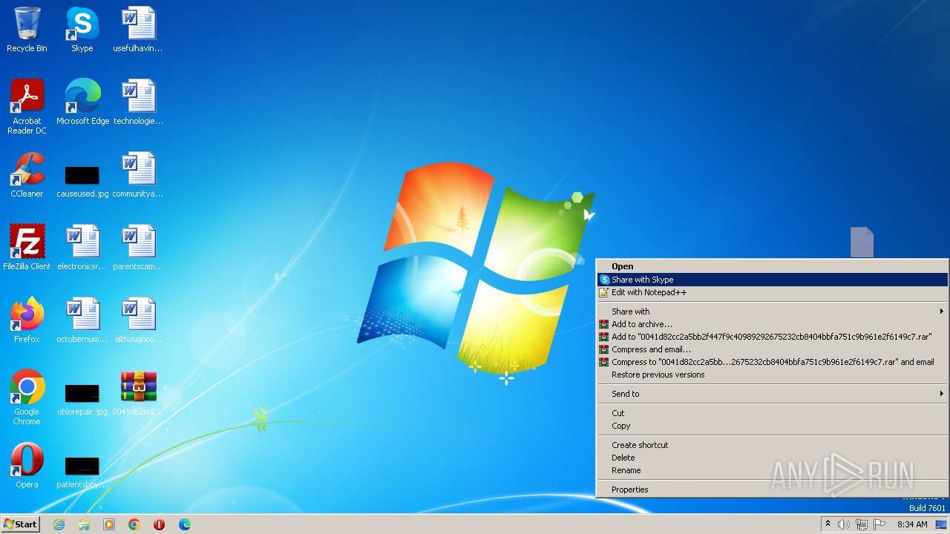
Task: Select the Skype desktop shortcut
Action: click(82, 30)
